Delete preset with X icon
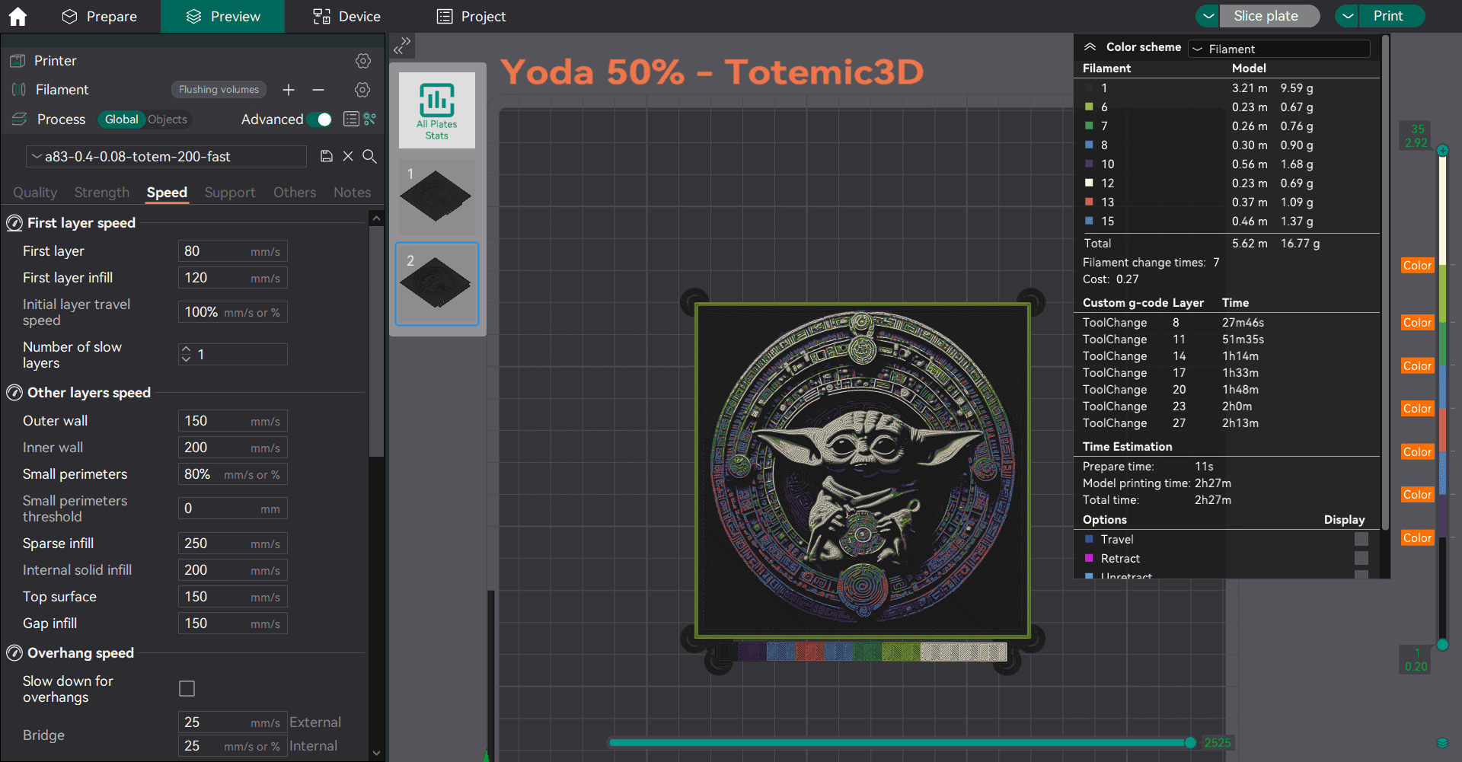The image size is (1462, 762). 348,156
